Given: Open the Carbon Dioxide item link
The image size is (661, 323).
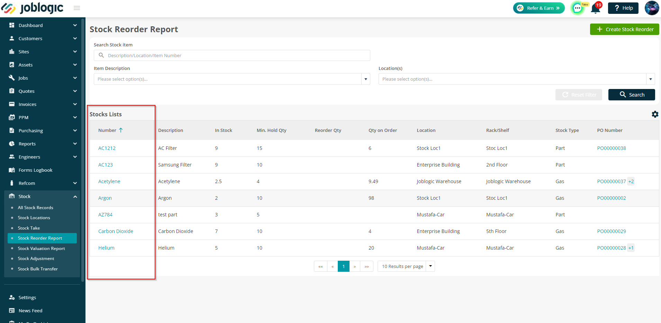Looking at the screenshot, I should (x=116, y=231).
